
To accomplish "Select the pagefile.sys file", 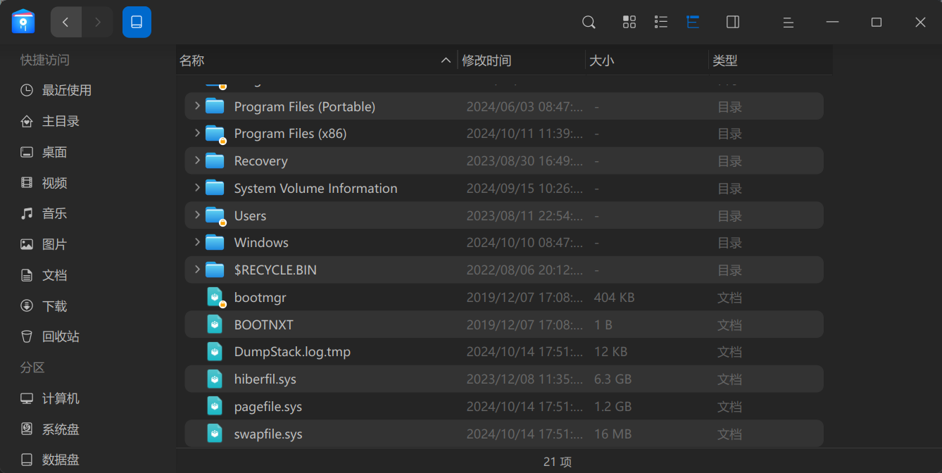I will 504,406.
